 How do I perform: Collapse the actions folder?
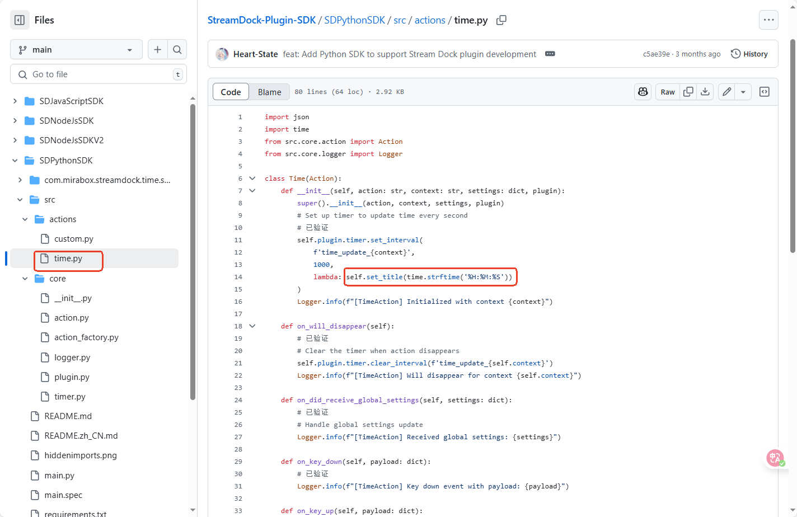click(x=25, y=219)
